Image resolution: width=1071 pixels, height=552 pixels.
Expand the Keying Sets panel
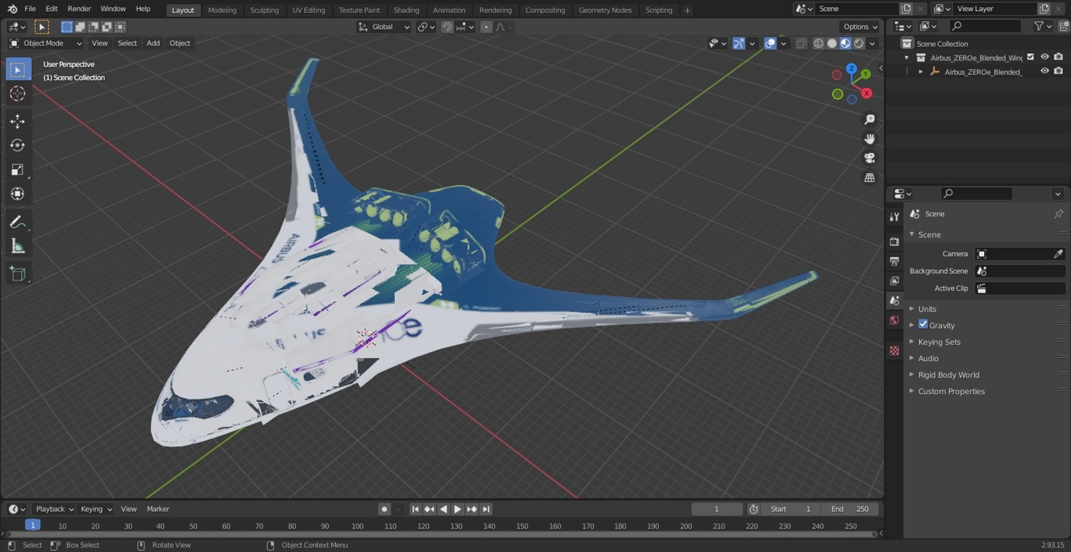tap(939, 341)
